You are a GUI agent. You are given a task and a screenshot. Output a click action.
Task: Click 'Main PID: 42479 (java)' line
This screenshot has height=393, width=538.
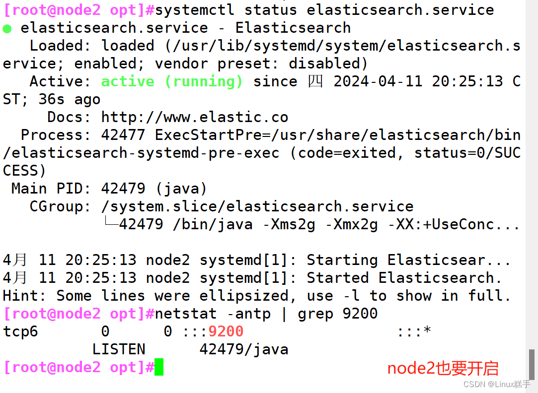(x=109, y=189)
